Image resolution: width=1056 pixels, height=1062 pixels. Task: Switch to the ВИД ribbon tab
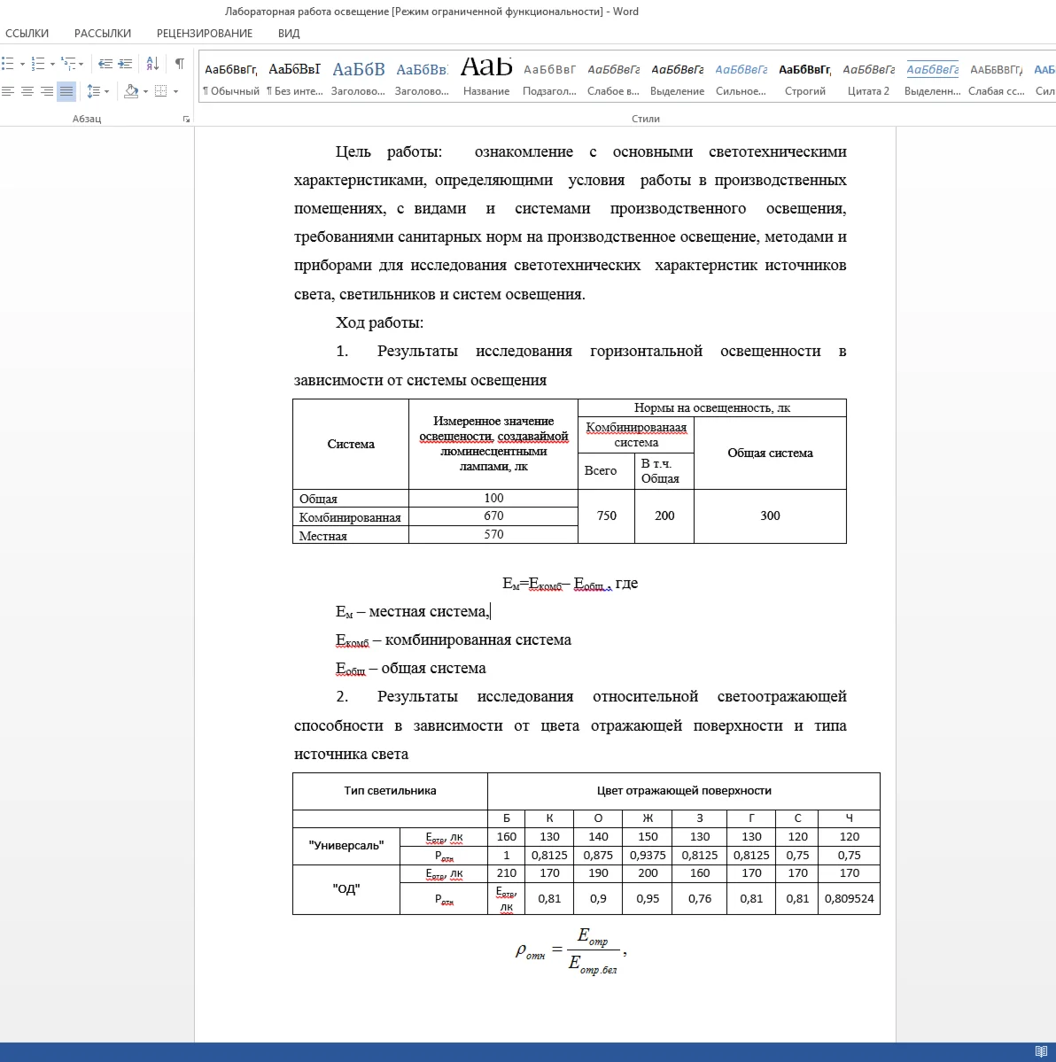289,33
